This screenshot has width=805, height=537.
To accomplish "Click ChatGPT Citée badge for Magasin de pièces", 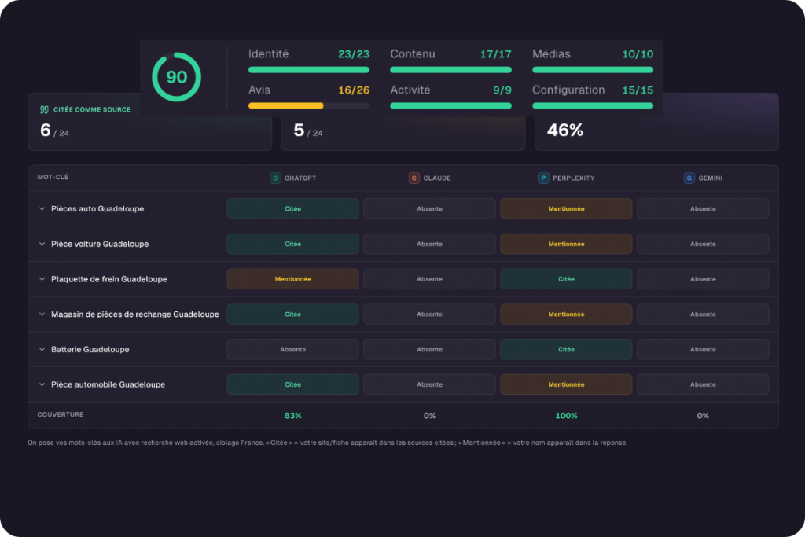I will tap(292, 314).
